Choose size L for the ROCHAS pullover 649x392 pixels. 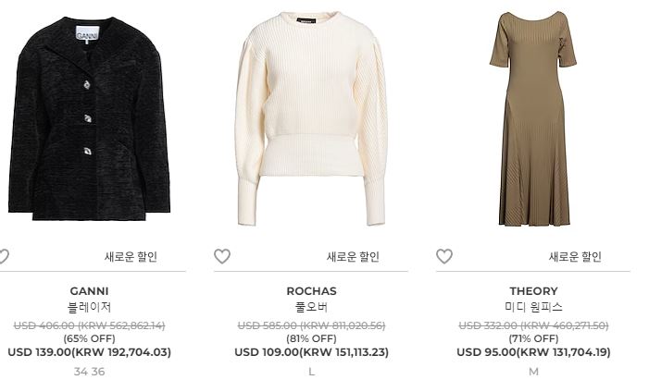pos(311,372)
